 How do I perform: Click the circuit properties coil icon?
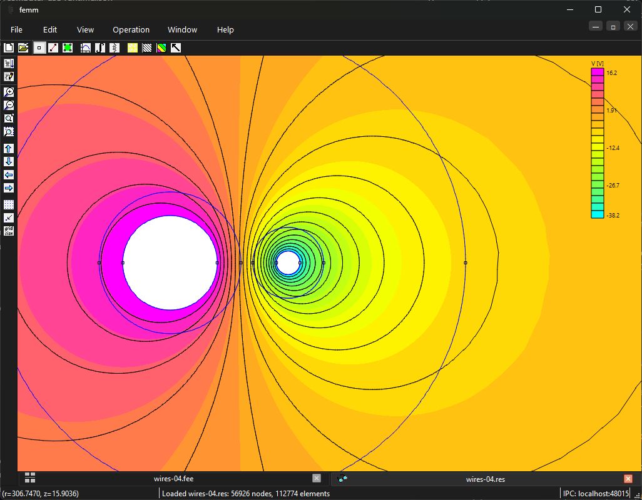click(115, 48)
